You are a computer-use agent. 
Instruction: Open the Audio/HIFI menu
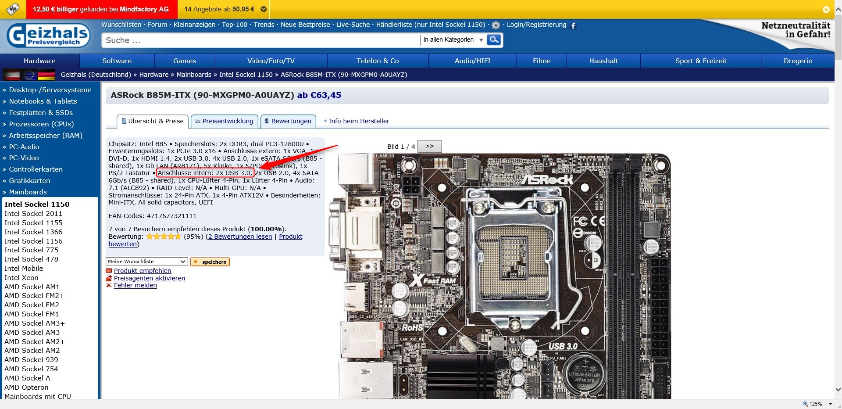point(472,61)
